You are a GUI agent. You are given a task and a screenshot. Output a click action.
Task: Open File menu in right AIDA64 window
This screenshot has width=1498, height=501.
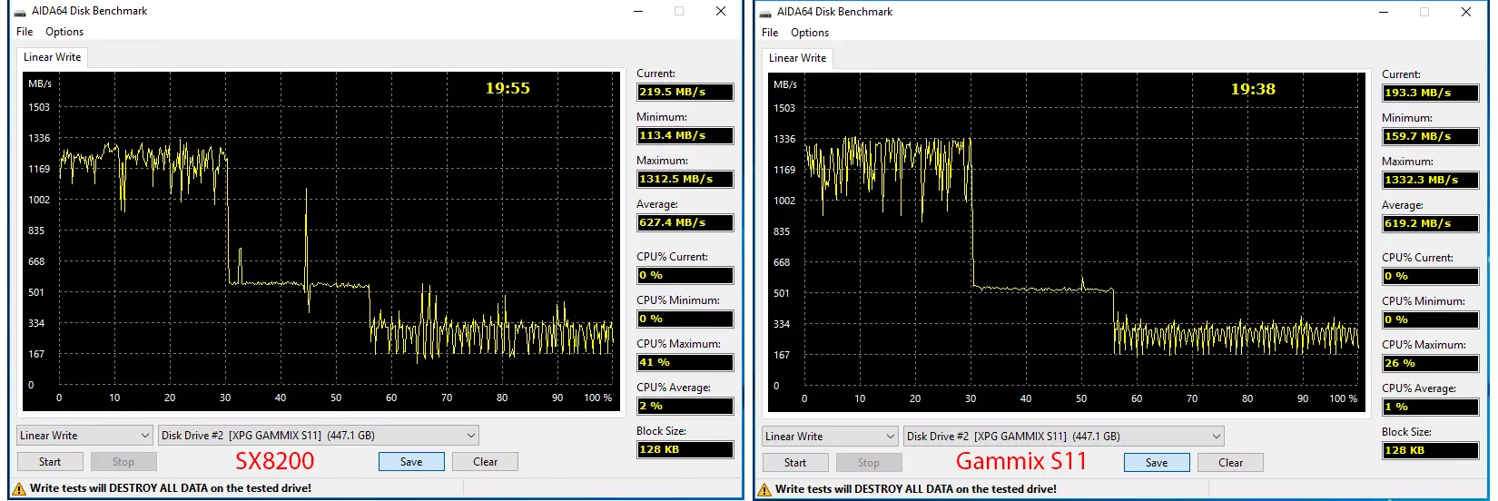click(770, 33)
